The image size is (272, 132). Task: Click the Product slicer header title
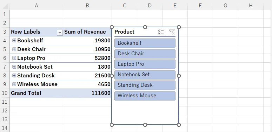pos(124,32)
